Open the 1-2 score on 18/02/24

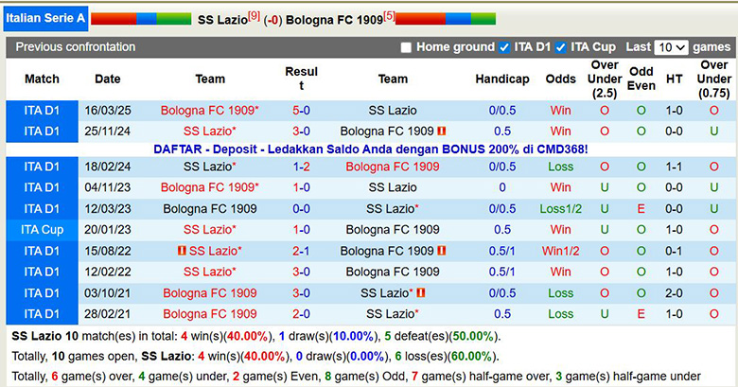302,167
